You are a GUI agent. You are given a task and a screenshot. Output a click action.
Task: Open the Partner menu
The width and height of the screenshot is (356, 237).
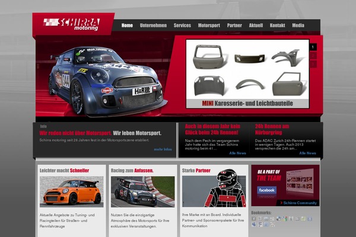point(234,25)
